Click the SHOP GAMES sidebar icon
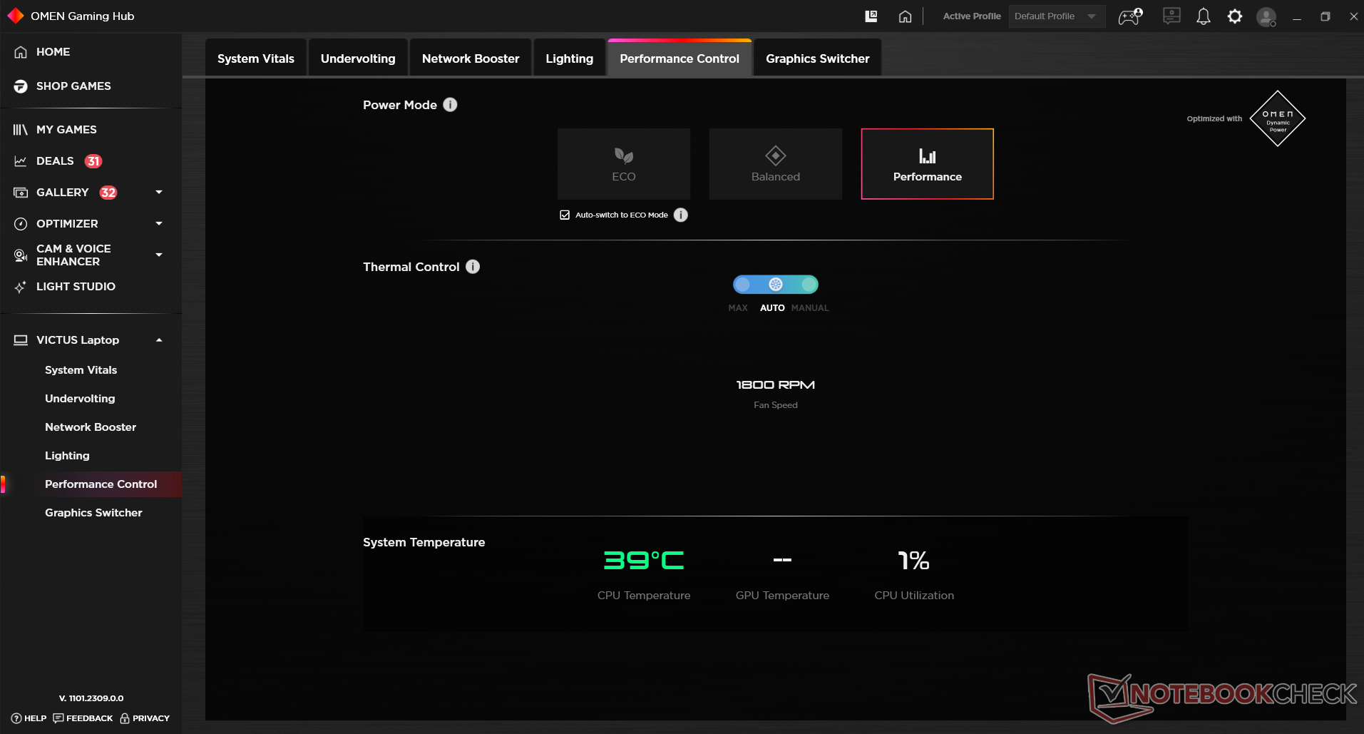The height and width of the screenshot is (734, 1364). [21, 86]
